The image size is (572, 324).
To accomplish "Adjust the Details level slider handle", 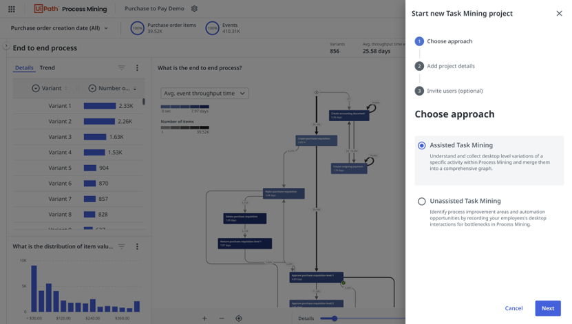I will [334, 318].
